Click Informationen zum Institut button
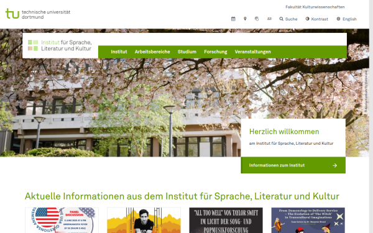373x233 pixels. coord(293,165)
